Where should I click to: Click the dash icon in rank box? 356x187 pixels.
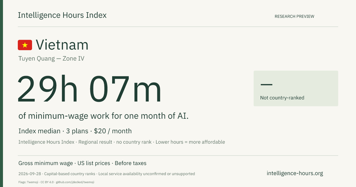266,85
